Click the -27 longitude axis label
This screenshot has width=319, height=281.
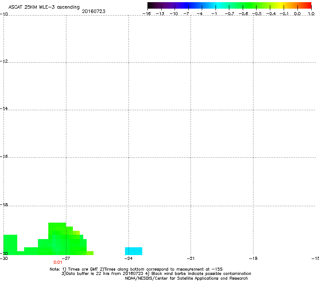coord(66,259)
